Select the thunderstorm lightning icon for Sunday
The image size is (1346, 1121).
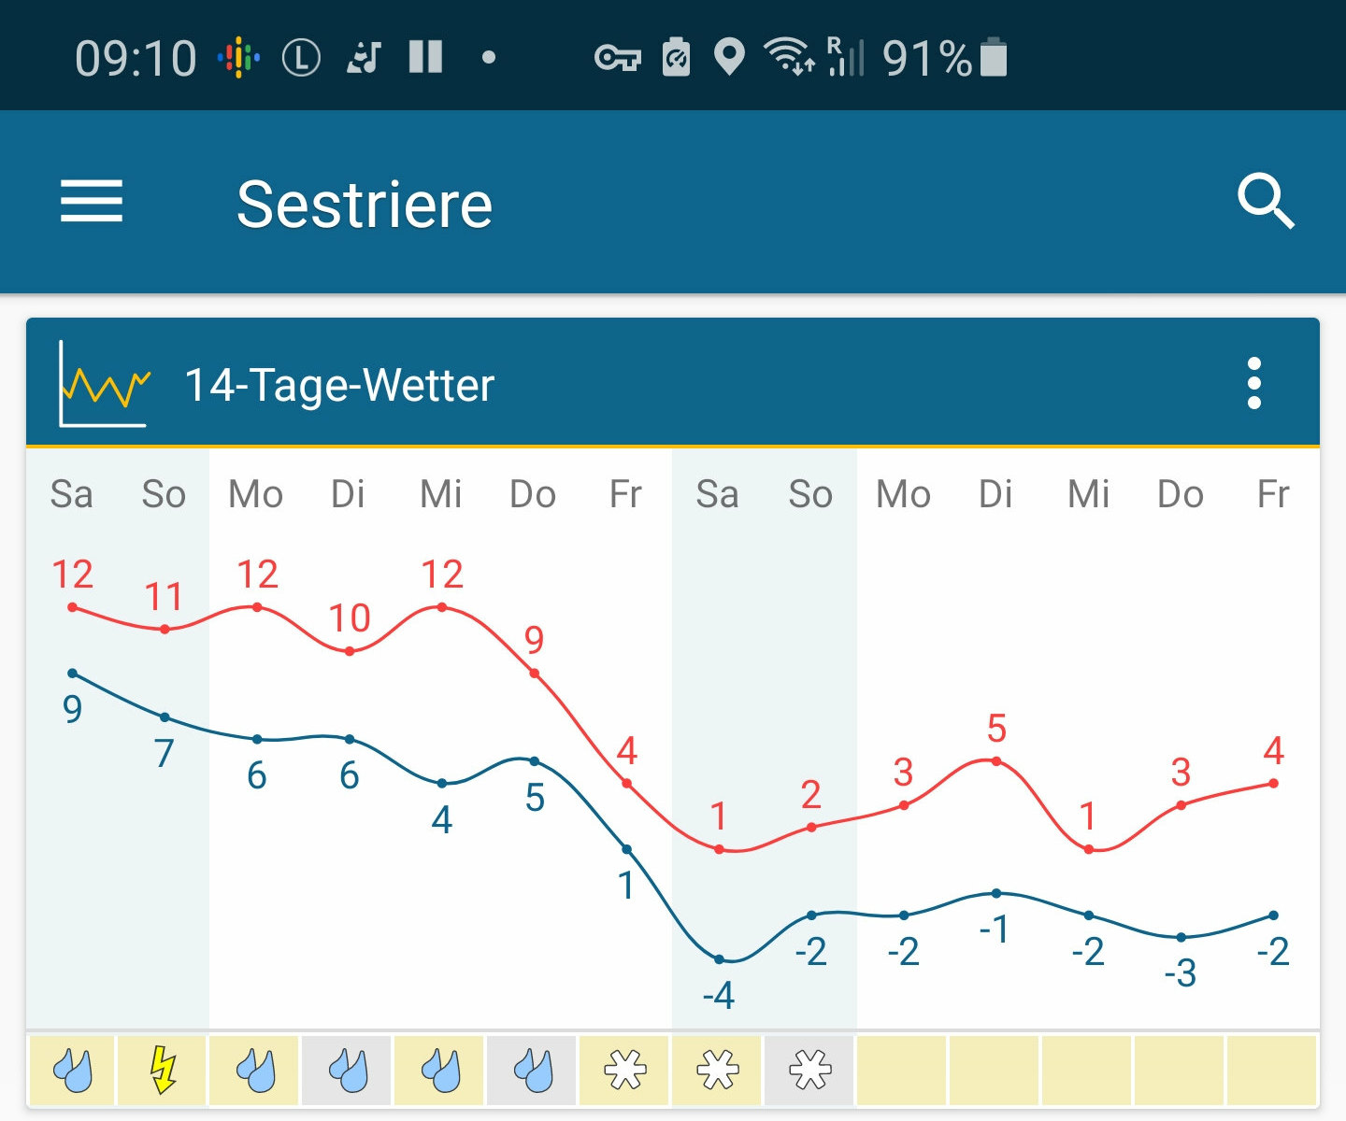point(164,1070)
